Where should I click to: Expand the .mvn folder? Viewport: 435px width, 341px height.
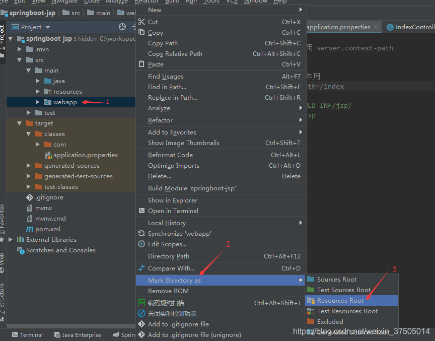(20, 49)
